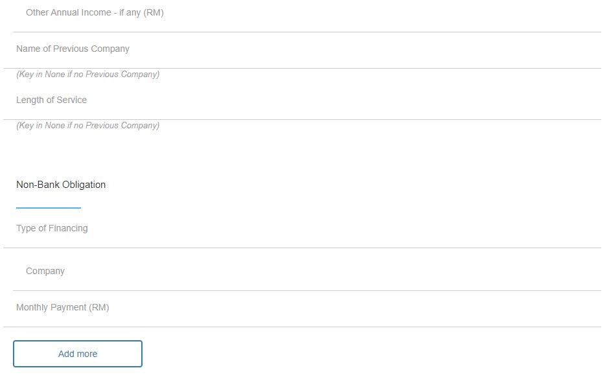Click the Non-Bank Obligation section heading
This screenshot has height=381, width=609.
tap(61, 185)
